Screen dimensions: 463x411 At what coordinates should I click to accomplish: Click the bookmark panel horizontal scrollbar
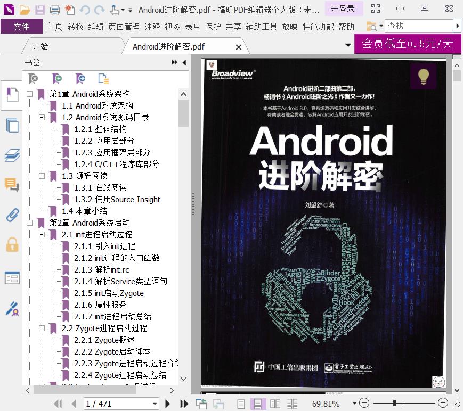(85, 390)
